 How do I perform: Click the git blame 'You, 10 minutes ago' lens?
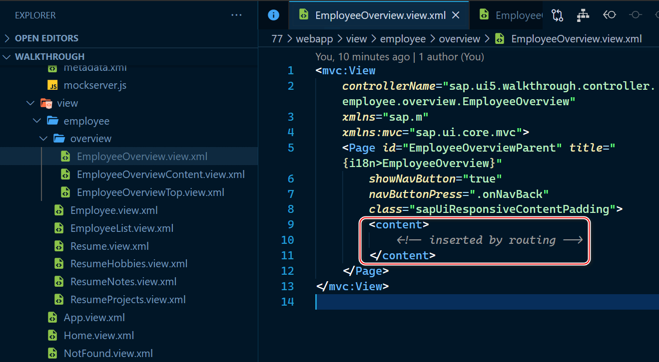(x=363, y=57)
